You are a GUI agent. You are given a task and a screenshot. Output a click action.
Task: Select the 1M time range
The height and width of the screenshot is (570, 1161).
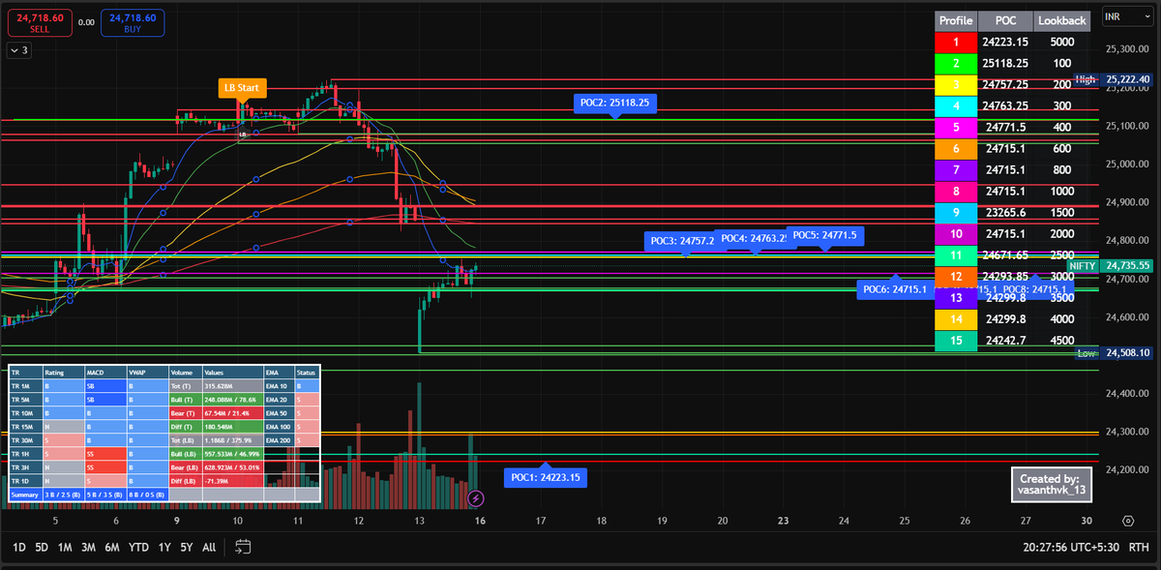pyautogui.click(x=65, y=547)
